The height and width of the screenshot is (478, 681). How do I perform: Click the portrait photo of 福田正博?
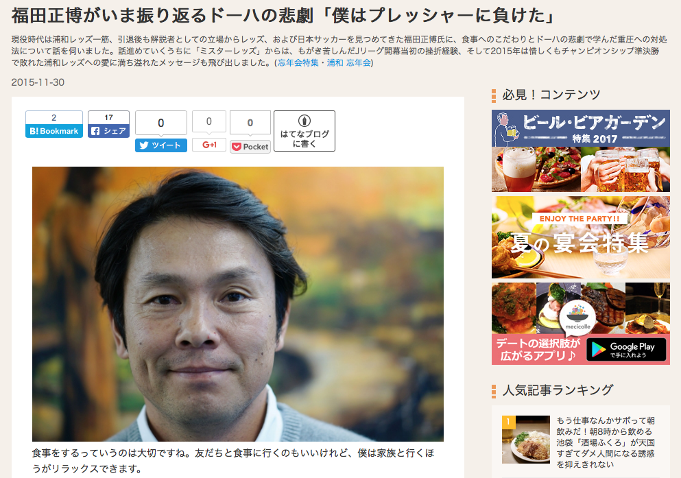(x=238, y=304)
